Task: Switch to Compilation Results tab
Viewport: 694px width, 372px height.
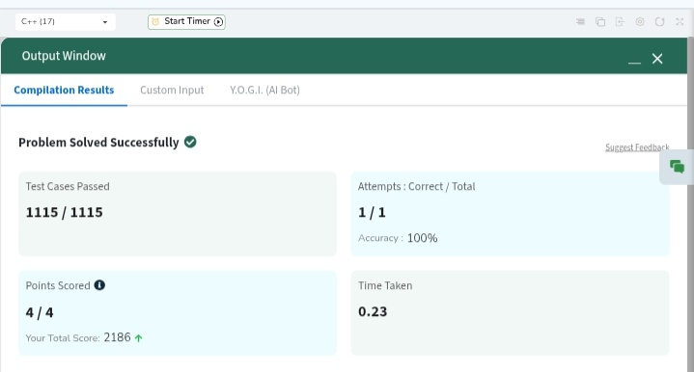Action: point(64,91)
